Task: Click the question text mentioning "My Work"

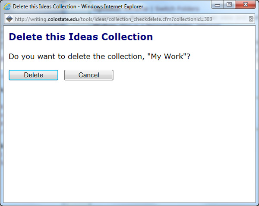Action: 99,56
